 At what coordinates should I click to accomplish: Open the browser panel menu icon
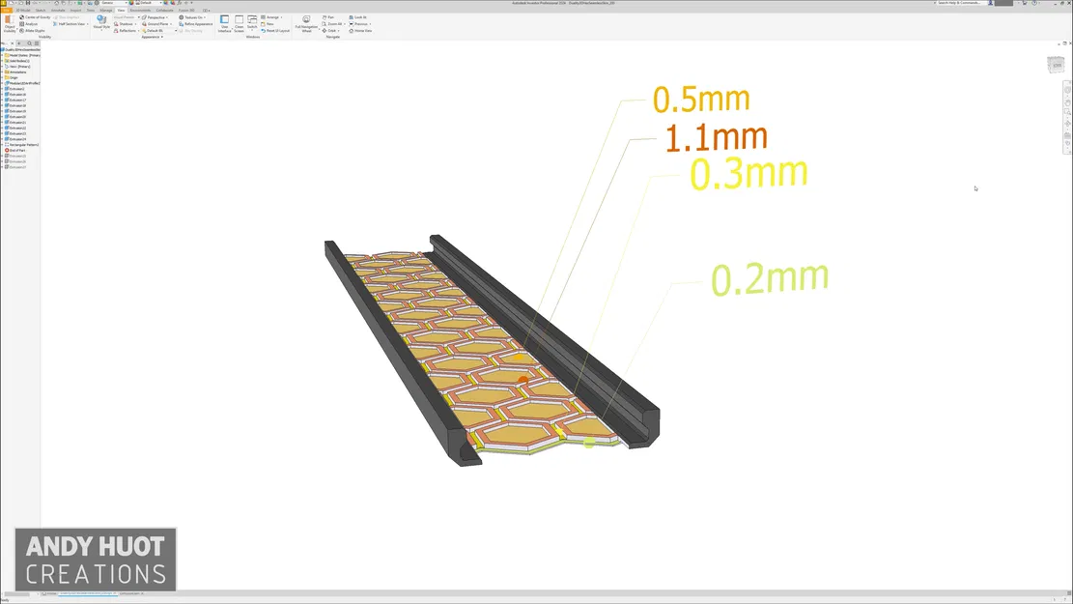37,43
